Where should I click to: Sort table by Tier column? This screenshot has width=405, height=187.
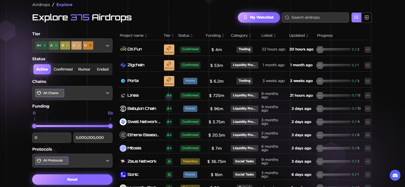click(x=169, y=36)
